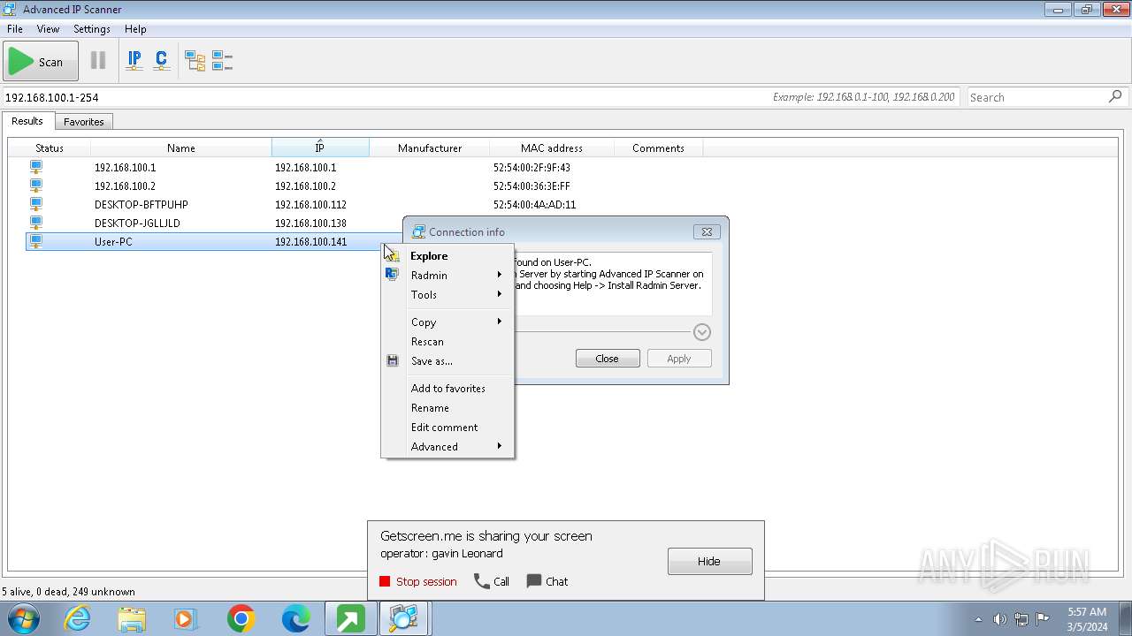The image size is (1132, 636).
Task: Open the Settings menu
Action: pyautogui.click(x=92, y=28)
